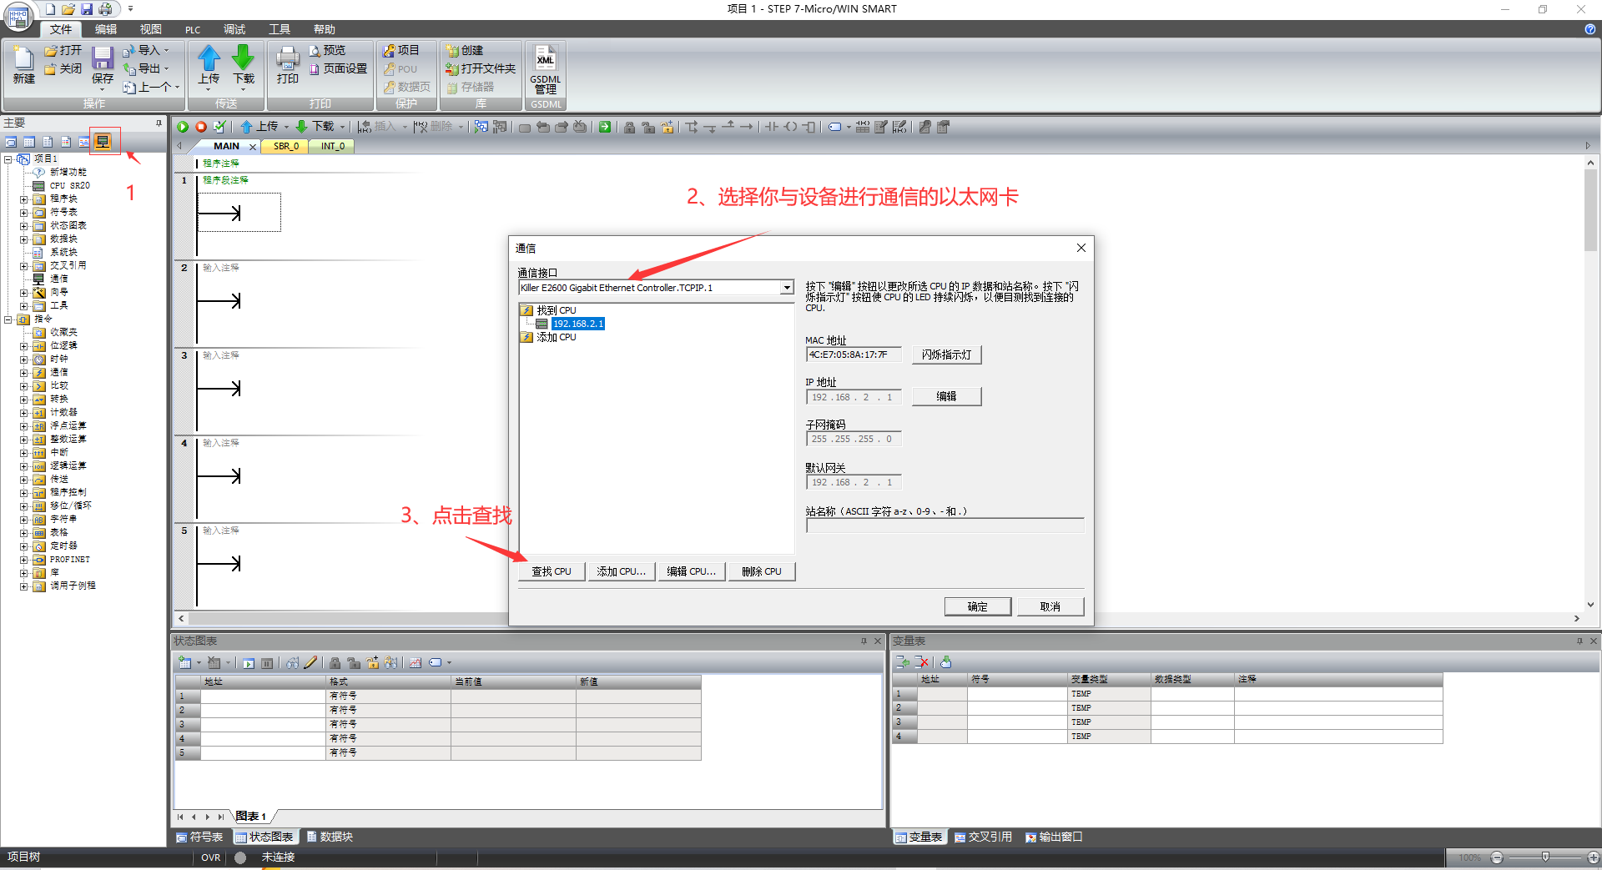Screen dimensions: 1602x870
Task: Expand the 程序块 tree node
Action: point(23,199)
